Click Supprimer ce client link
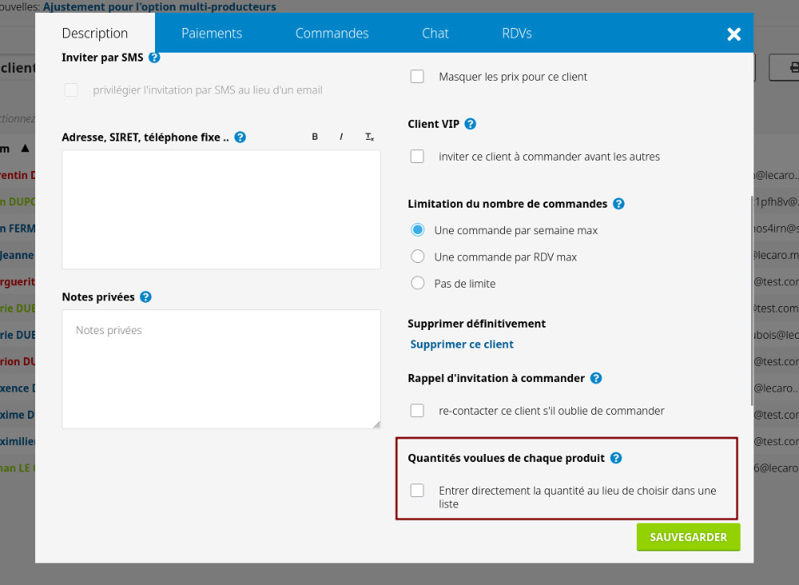 click(x=462, y=344)
